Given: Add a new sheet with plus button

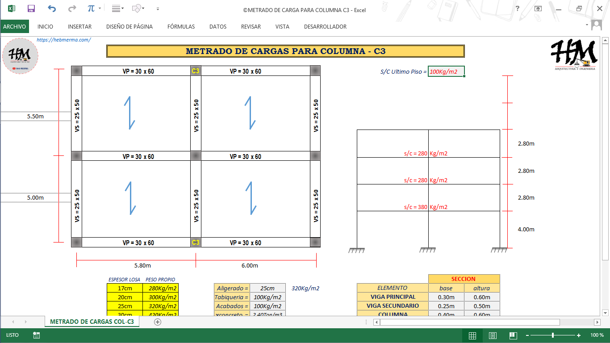Looking at the screenshot, I should point(157,322).
